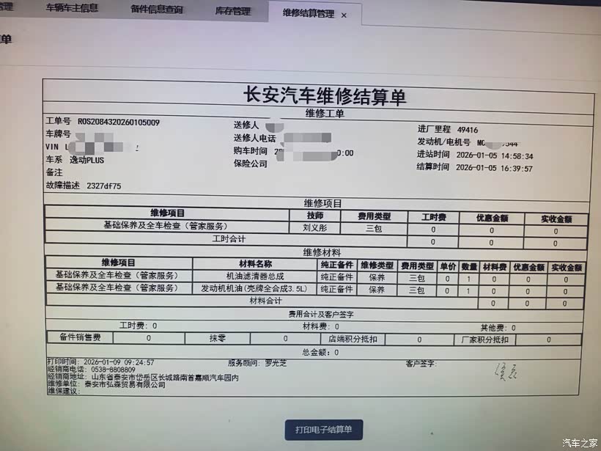Click the 数量 column header

469,267
